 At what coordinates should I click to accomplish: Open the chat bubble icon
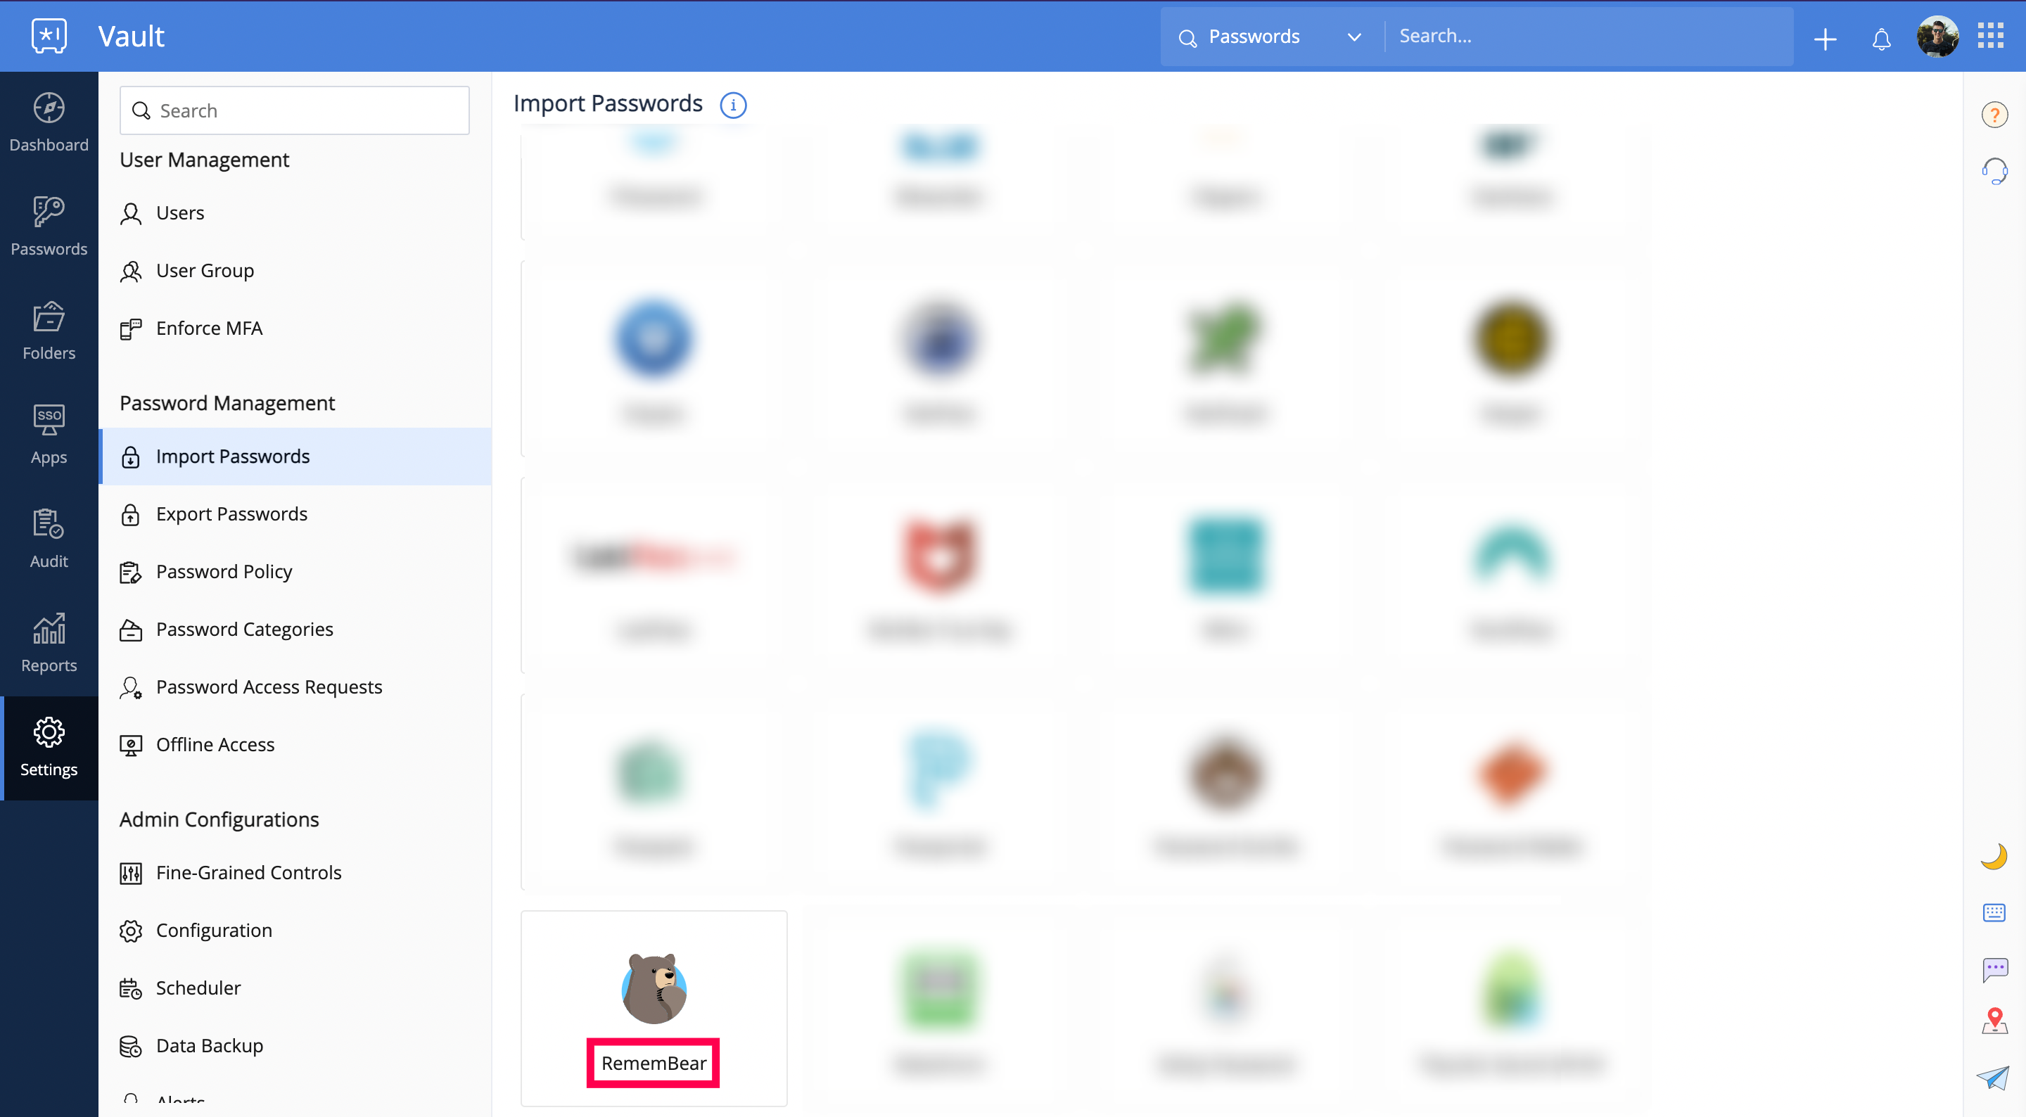tap(1994, 970)
